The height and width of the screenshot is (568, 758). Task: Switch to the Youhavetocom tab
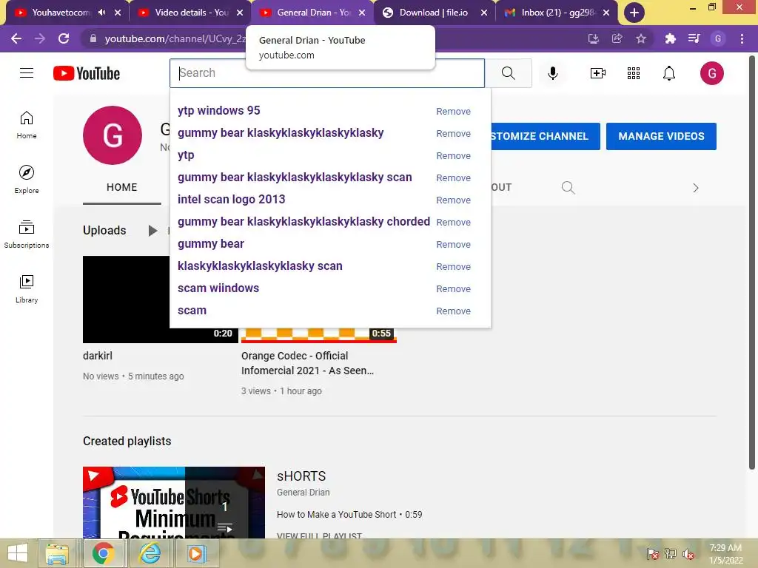tap(61, 13)
